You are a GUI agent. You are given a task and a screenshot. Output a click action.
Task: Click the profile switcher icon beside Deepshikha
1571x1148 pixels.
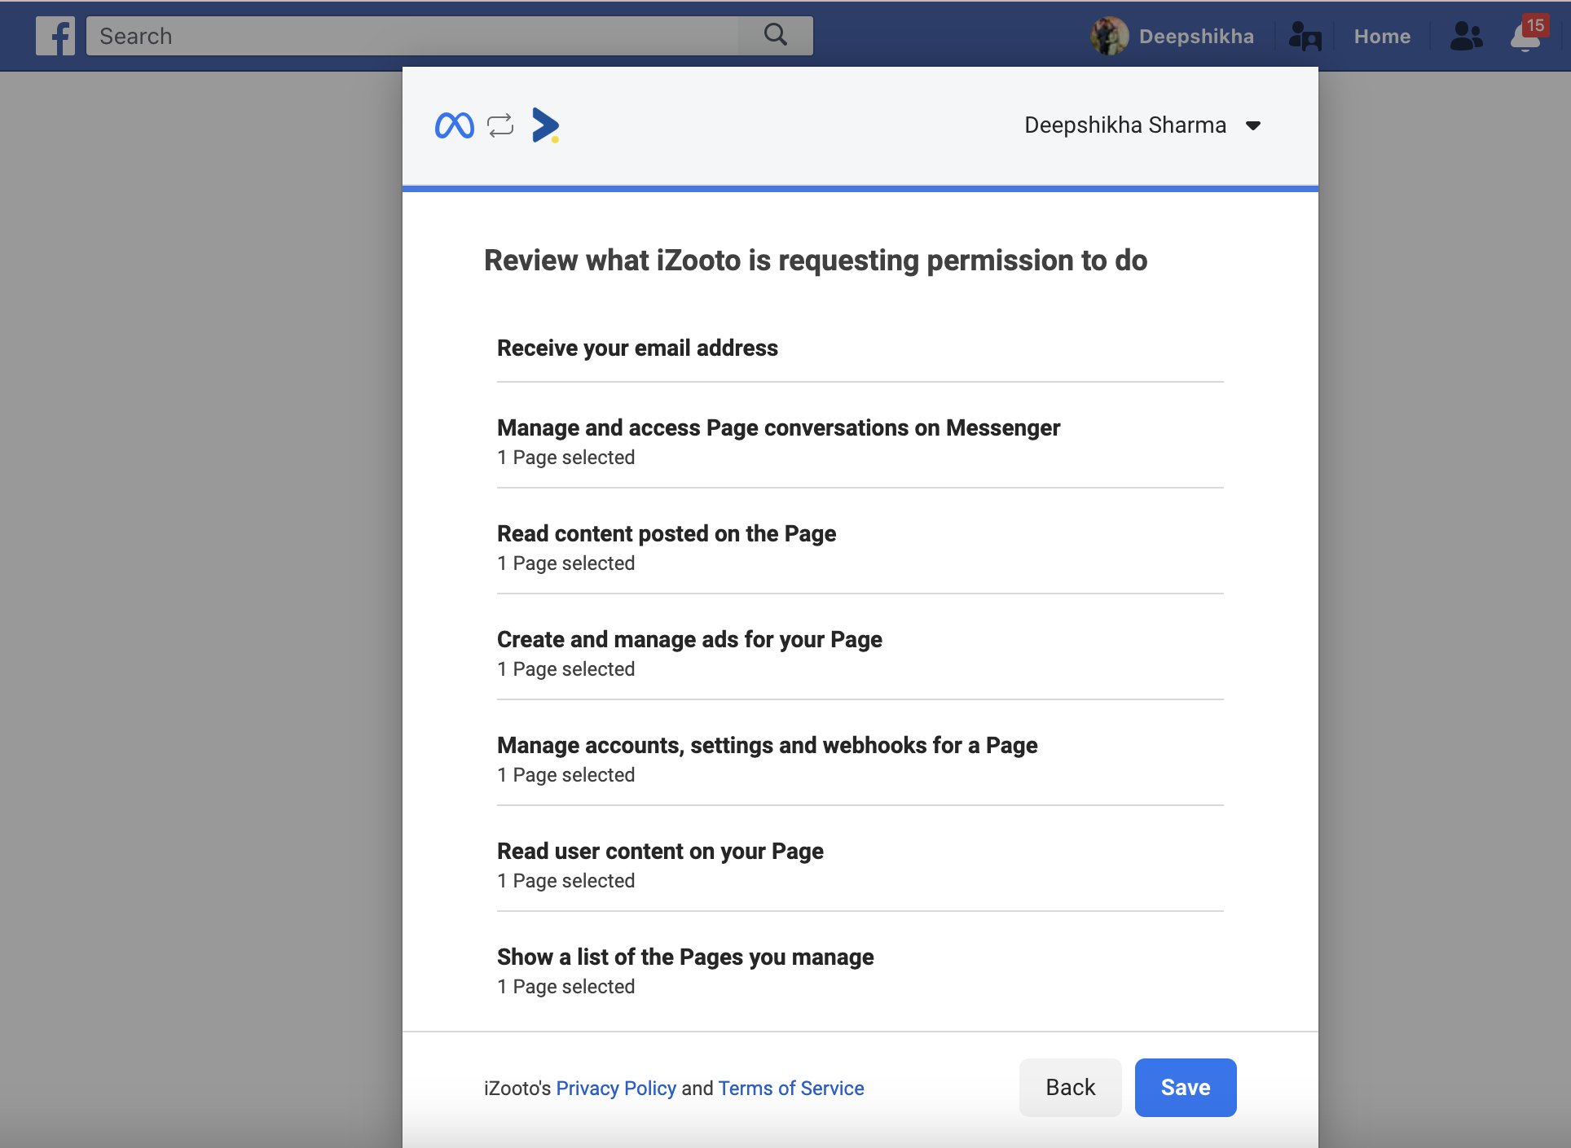click(1305, 37)
